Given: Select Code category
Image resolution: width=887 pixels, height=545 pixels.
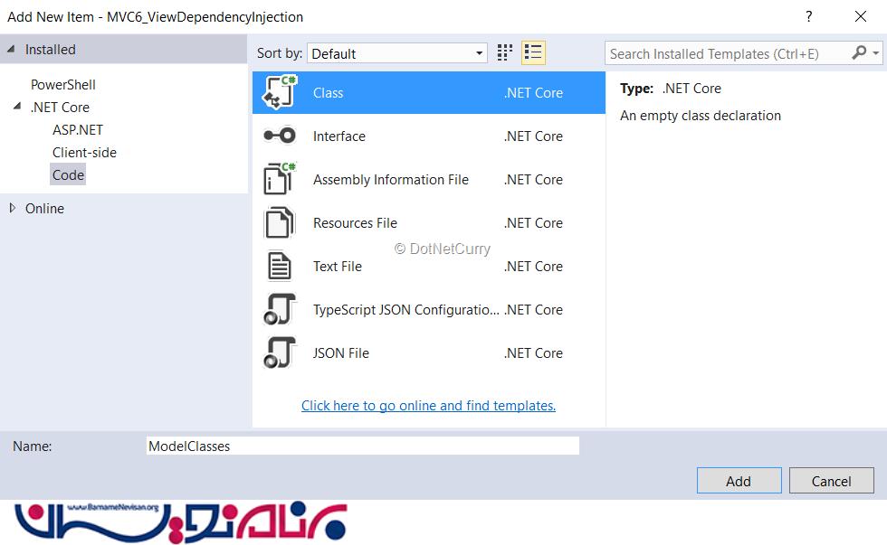Looking at the screenshot, I should pos(68,174).
